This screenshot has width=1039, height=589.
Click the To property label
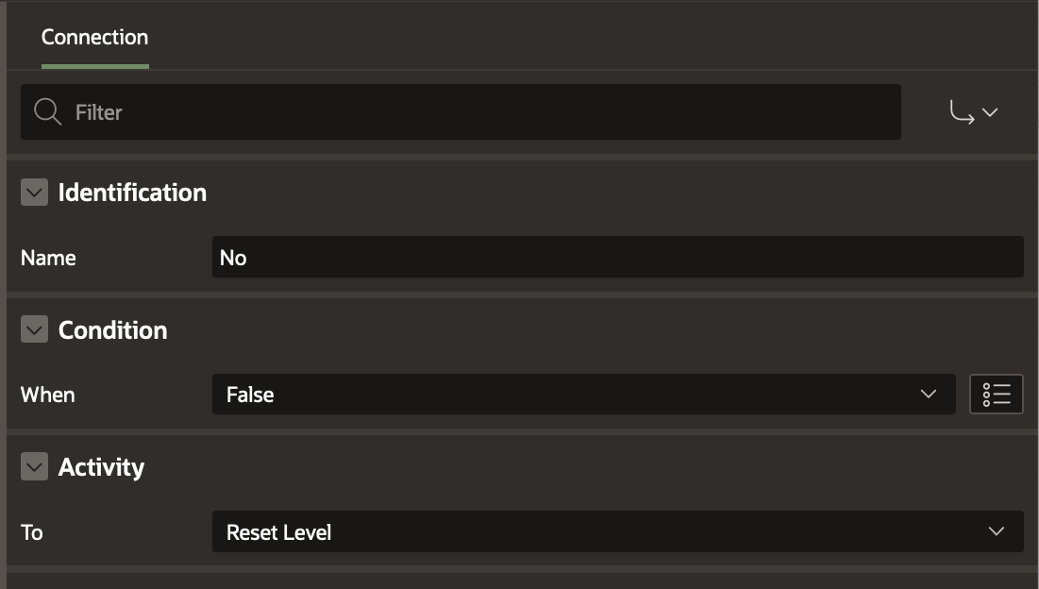pos(32,532)
